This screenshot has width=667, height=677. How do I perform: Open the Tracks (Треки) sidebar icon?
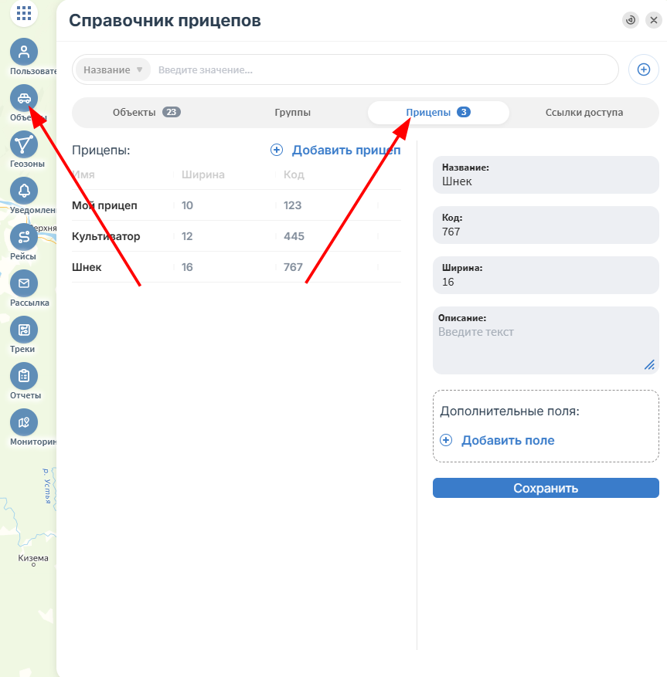tap(24, 330)
